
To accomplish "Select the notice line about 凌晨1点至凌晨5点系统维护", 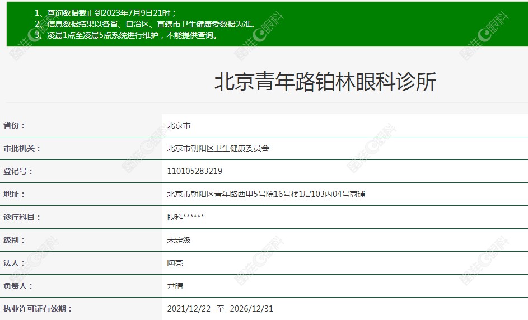I will pos(126,35).
